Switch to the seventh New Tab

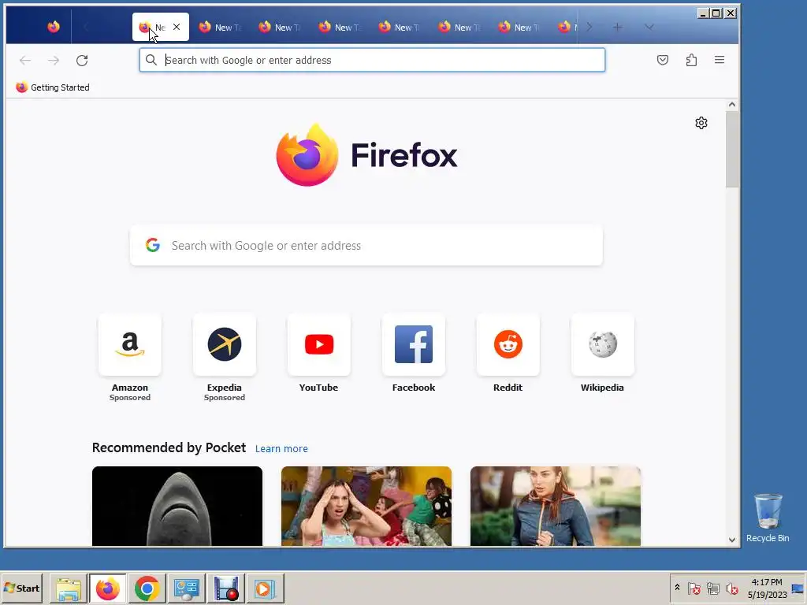(520, 27)
